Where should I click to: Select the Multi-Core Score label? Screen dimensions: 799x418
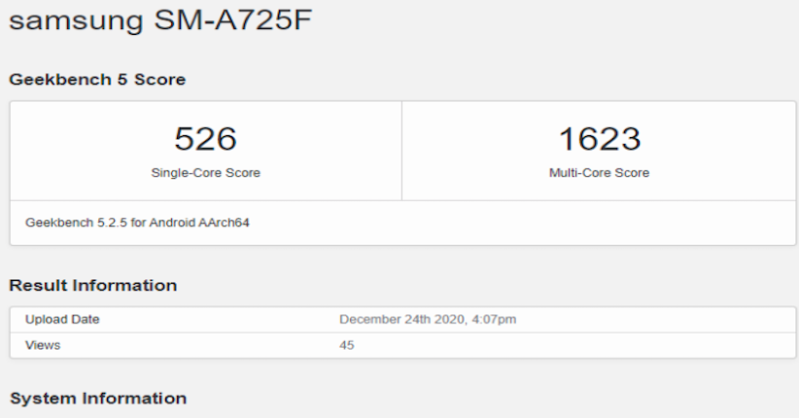pyautogui.click(x=599, y=173)
